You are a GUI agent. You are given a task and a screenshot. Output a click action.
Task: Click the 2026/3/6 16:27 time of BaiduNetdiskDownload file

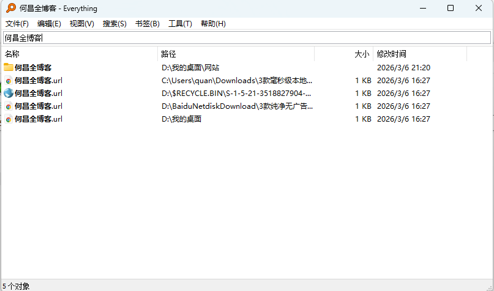tap(403, 106)
